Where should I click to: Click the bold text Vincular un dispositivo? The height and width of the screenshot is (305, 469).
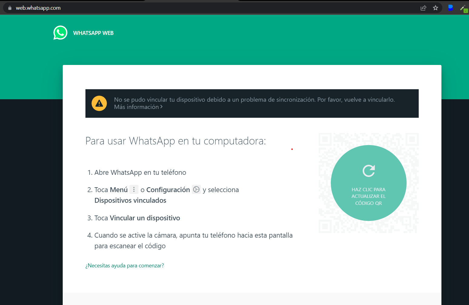click(x=145, y=218)
